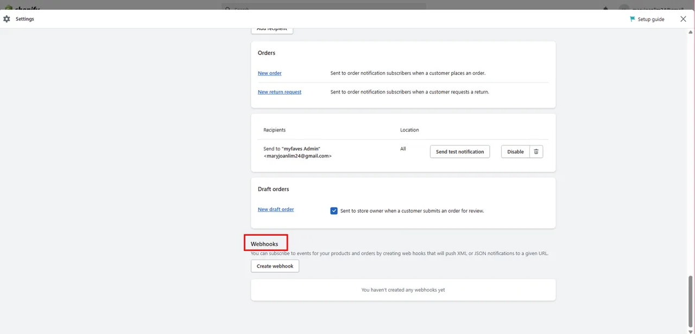
Task: Click the Create webhook button
Action: (275, 266)
